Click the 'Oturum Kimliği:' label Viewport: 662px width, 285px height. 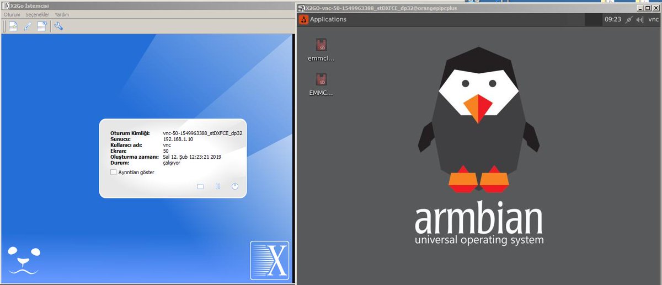130,133
